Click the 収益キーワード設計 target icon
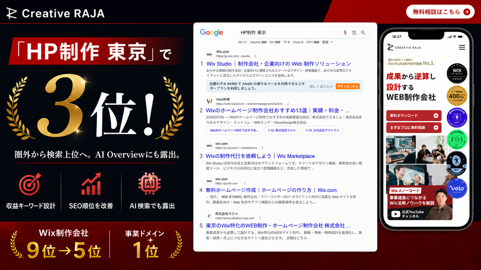481x270 pixels. pyautogui.click(x=30, y=184)
